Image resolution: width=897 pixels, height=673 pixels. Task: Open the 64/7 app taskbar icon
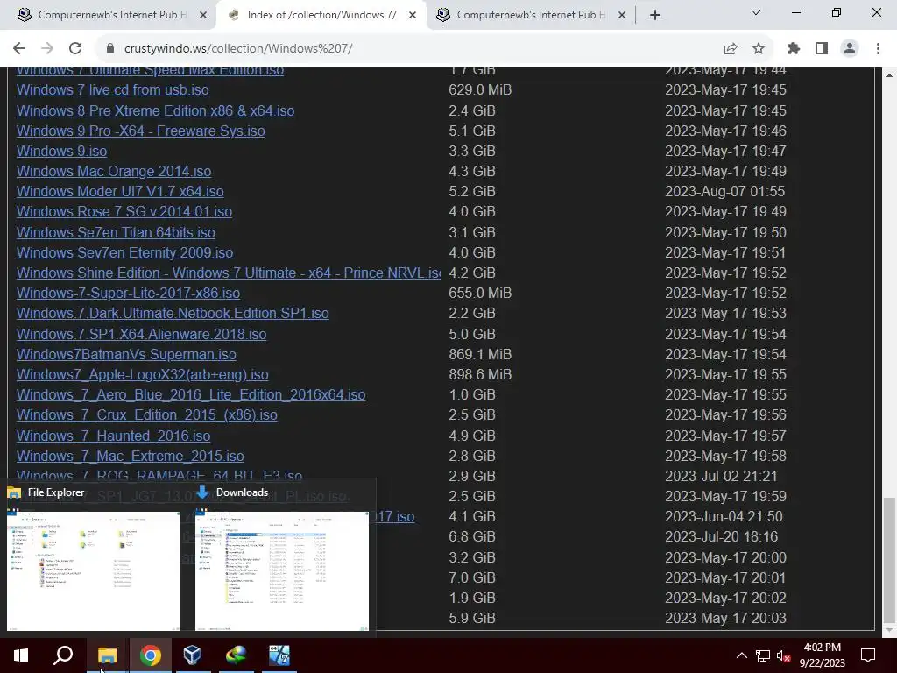pyautogui.click(x=279, y=655)
